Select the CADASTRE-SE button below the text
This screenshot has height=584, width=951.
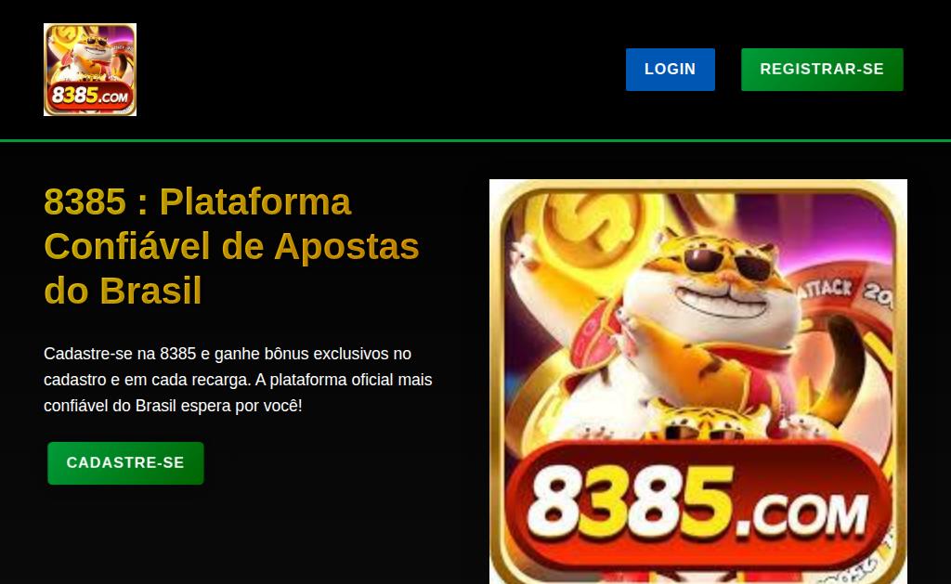pyautogui.click(x=125, y=462)
